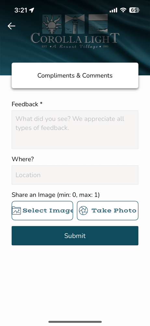Submit the feedback form

pyautogui.click(x=75, y=236)
